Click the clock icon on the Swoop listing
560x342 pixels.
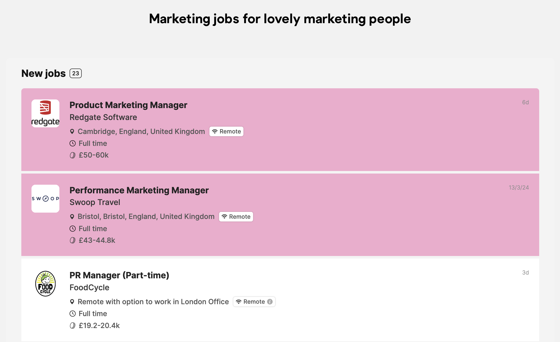tap(72, 229)
